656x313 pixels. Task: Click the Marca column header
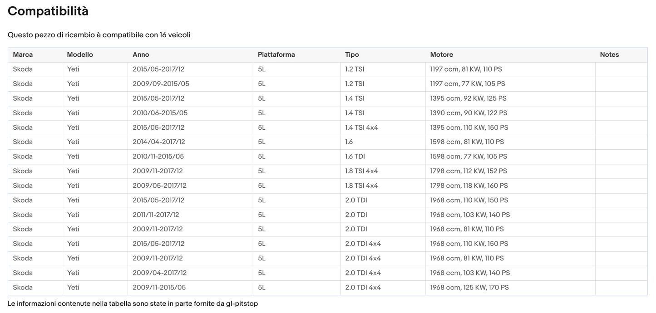pyautogui.click(x=23, y=55)
